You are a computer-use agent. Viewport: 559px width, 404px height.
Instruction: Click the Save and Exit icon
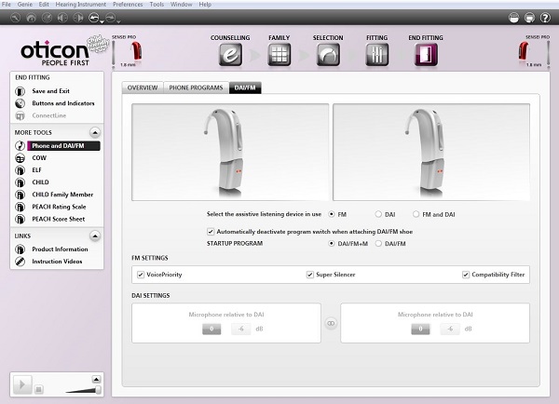tap(20, 90)
